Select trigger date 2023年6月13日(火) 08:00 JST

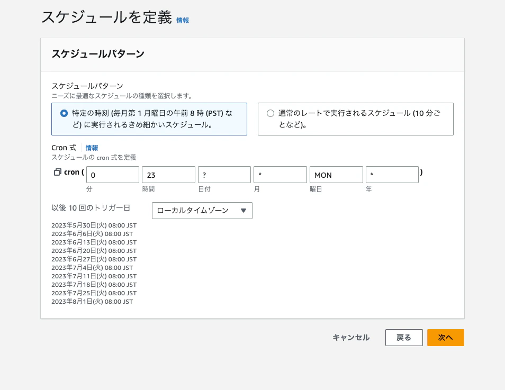pos(94,242)
